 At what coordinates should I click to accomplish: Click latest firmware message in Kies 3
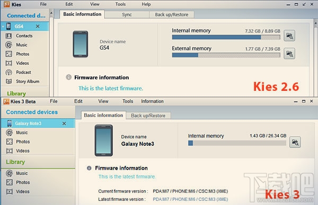[127, 176]
